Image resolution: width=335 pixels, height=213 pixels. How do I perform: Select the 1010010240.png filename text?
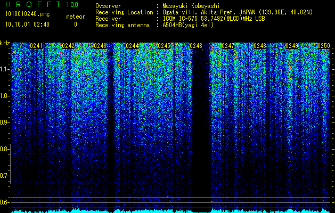[28, 14]
